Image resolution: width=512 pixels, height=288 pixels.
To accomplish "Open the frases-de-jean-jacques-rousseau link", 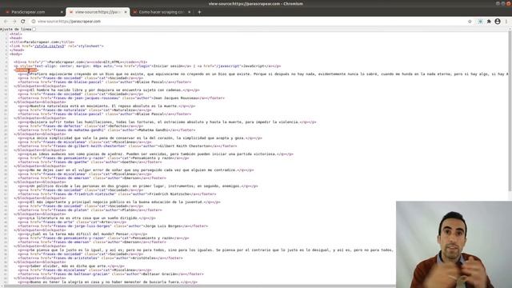I will 86,98.
